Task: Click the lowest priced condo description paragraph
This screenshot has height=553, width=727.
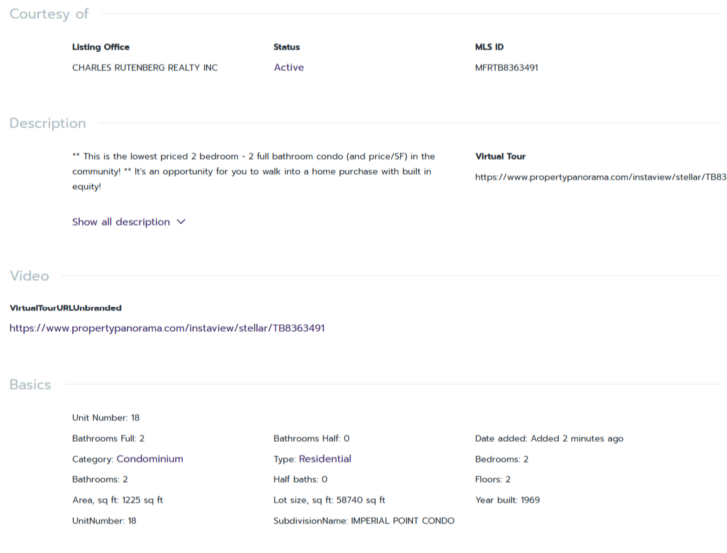Action: 253,172
